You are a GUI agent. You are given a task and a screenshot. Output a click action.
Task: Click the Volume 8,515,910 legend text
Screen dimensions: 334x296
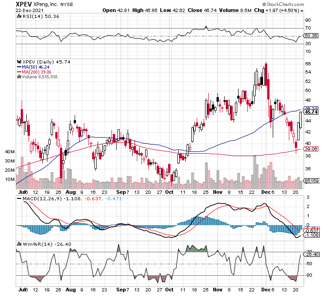[x=40, y=77]
